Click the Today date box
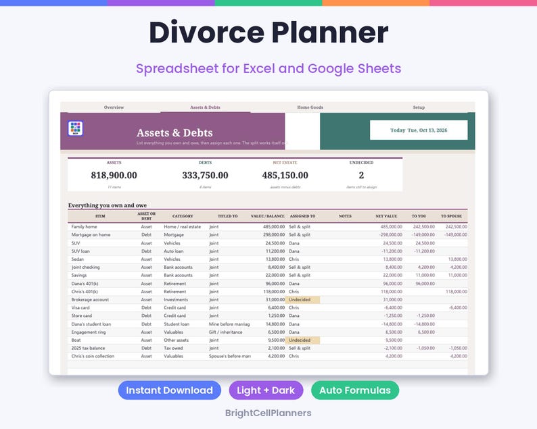537x429 pixels. pos(419,130)
